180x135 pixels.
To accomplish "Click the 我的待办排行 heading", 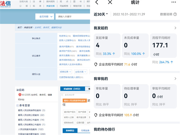I will click(x=104, y=129).
